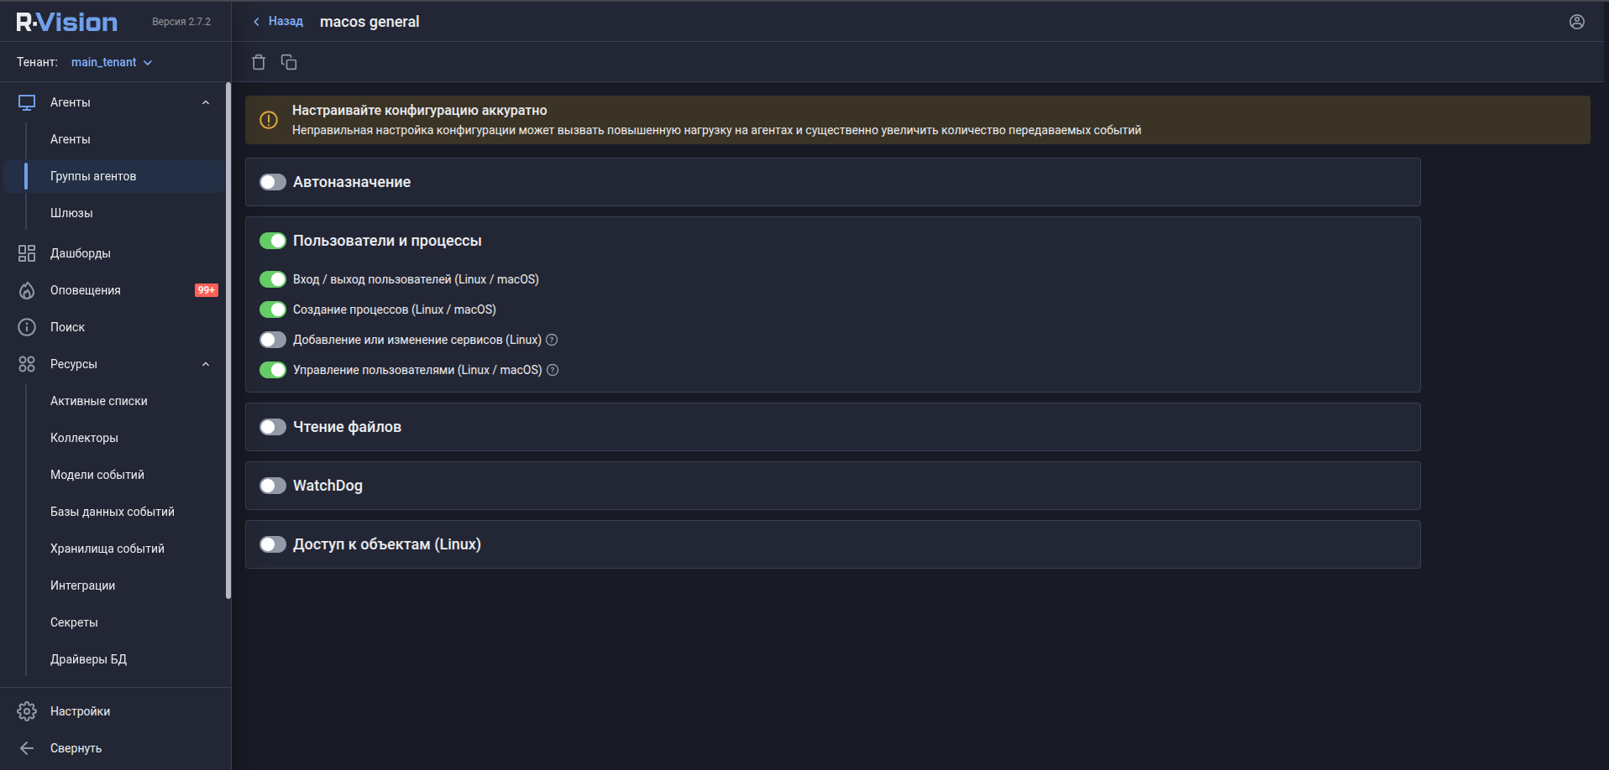Click the Версия 2.7.2 label
This screenshot has height=770, width=1609.
[181, 22]
